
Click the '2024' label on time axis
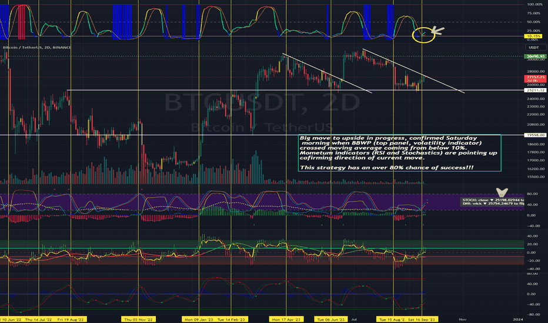[x=517, y=319]
